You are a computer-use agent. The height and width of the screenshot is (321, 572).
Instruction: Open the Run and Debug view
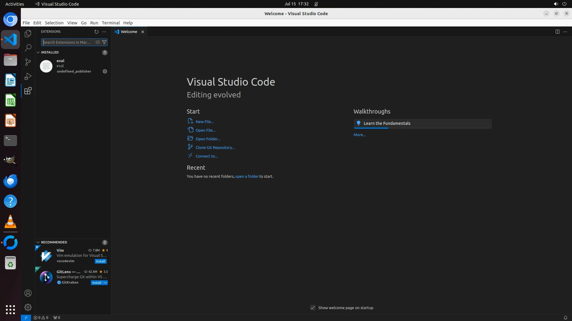28,76
